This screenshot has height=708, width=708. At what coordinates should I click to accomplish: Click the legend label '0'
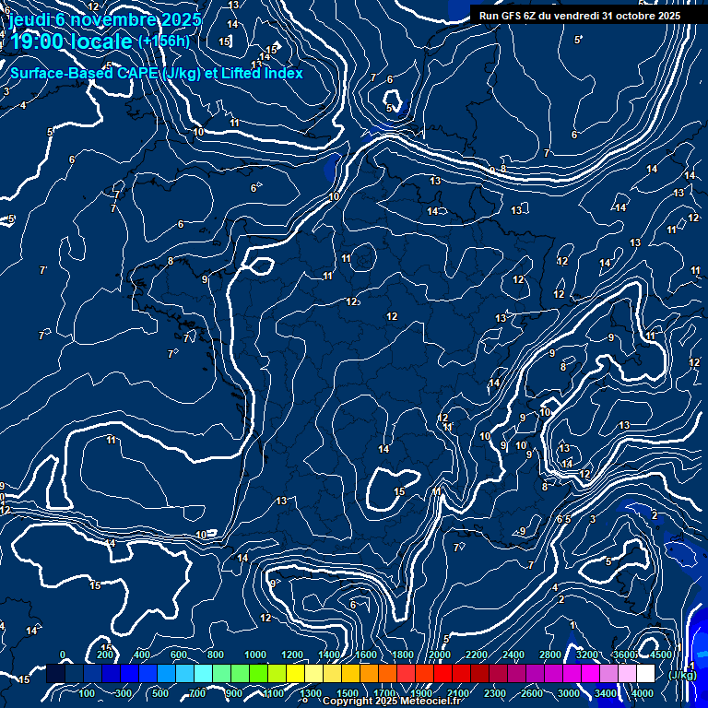point(63,655)
